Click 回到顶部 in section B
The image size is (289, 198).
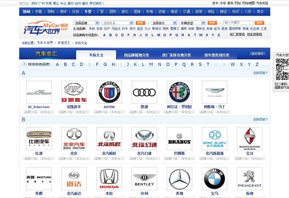tap(260, 119)
